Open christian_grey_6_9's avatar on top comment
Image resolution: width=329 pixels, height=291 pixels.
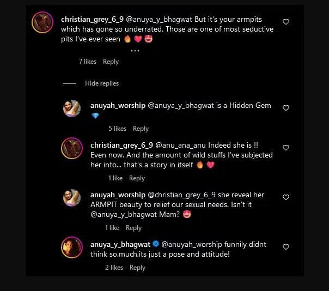click(x=41, y=22)
